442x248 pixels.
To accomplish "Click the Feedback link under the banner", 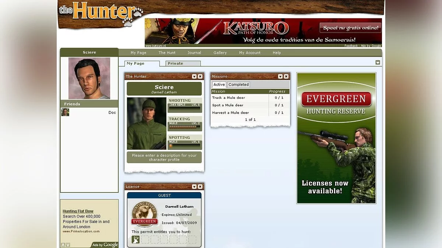I will pos(351,46).
